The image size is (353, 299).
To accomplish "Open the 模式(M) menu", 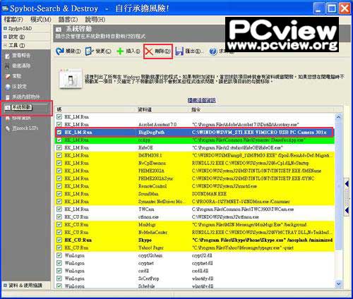I will pyautogui.click(x=41, y=20).
